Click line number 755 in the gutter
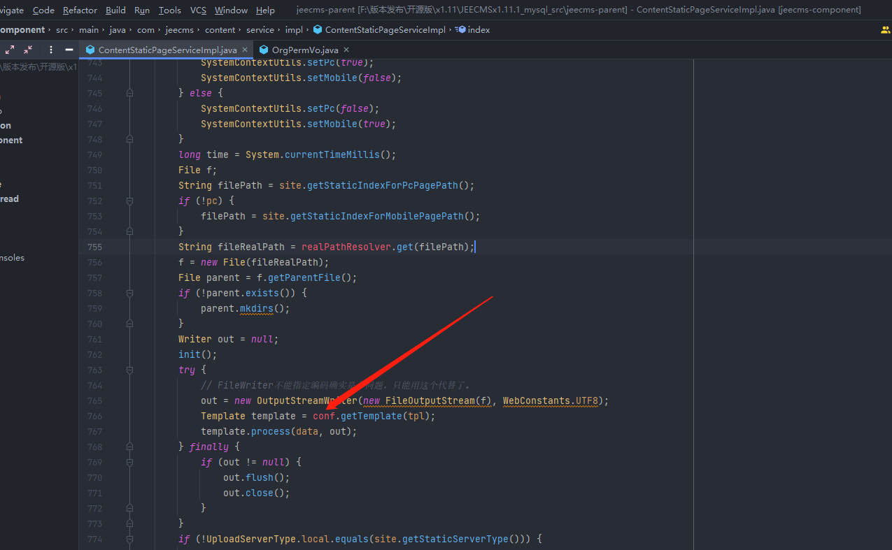 point(94,247)
